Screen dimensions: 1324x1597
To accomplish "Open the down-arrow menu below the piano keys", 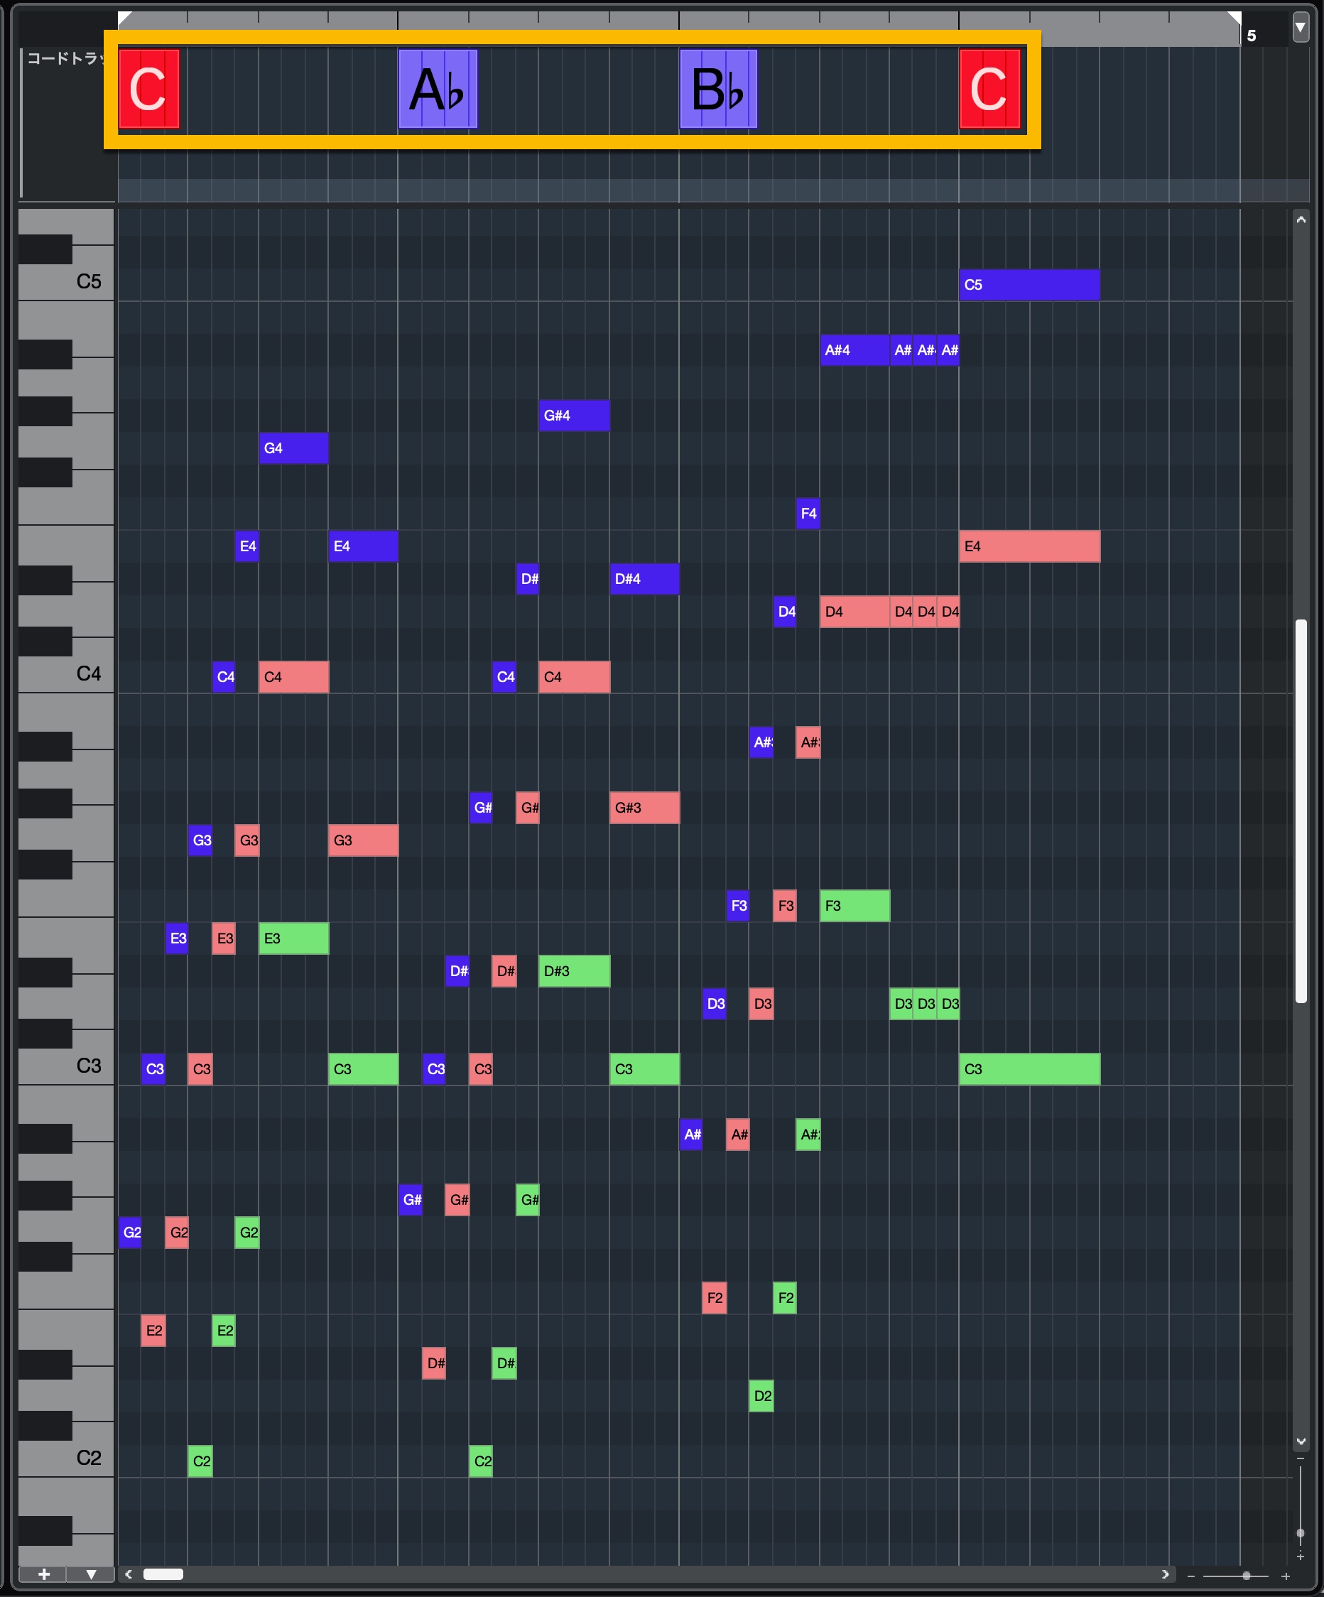I will (91, 1574).
